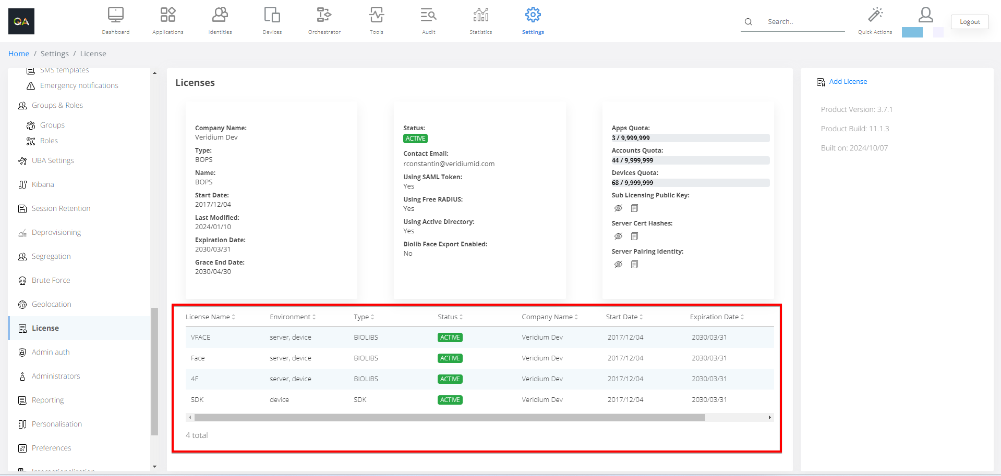Click the Quick Actions magic wand icon
This screenshot has height=476, width=1001.
click(875, 15)
